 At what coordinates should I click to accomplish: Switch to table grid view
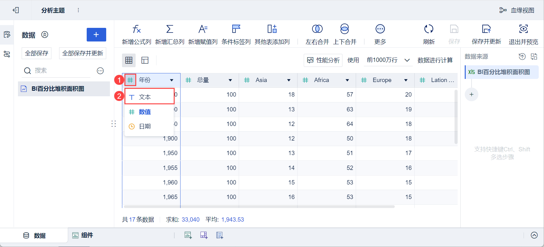129,60
